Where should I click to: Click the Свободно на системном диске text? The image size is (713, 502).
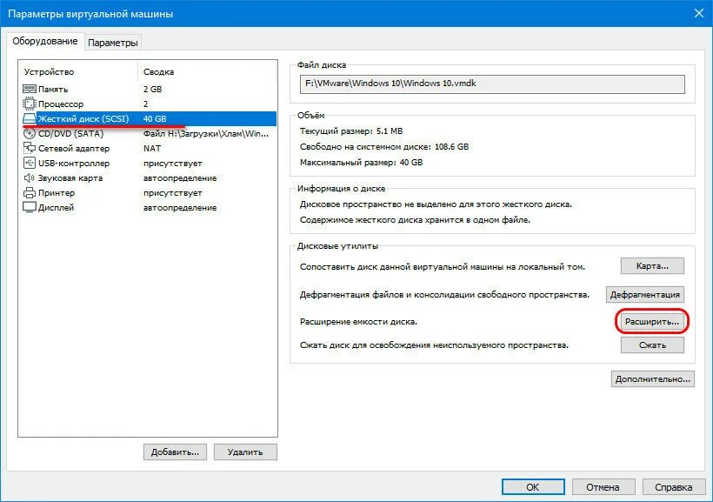pos(384,146)
